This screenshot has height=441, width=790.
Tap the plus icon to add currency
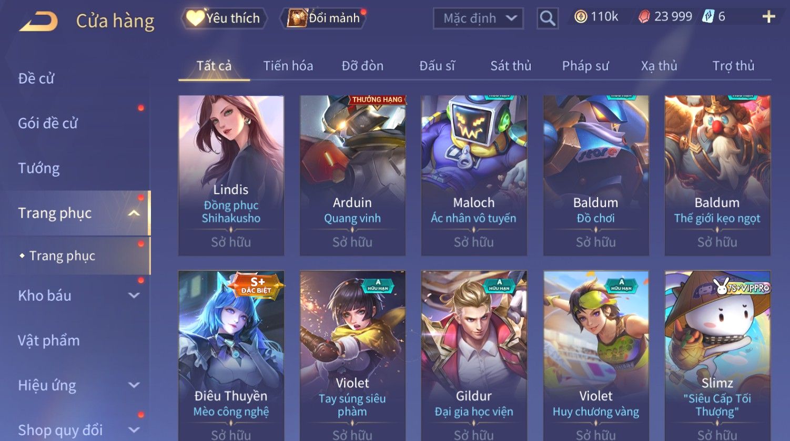click(768, 17)
